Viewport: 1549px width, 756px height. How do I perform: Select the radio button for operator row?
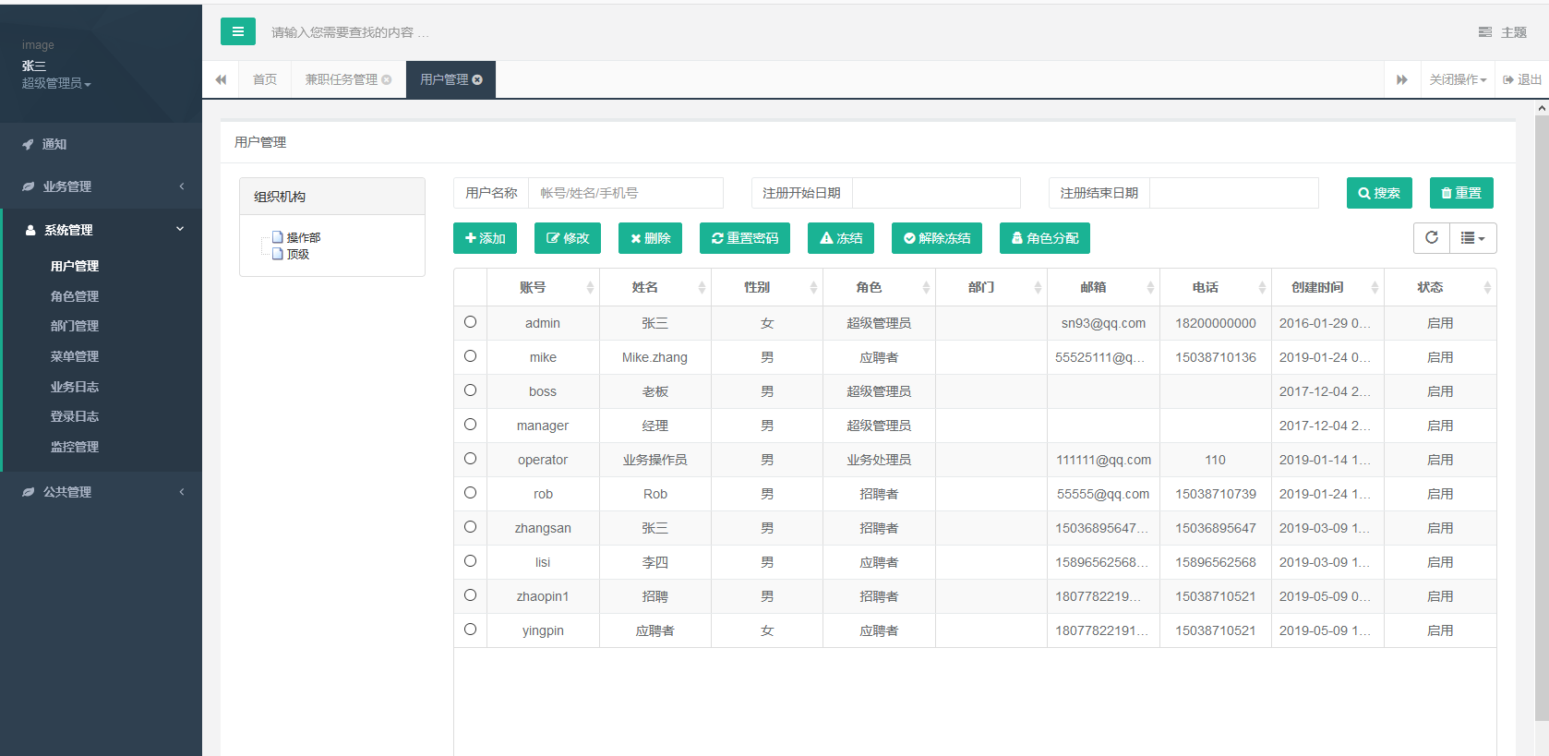pos(470,459)
